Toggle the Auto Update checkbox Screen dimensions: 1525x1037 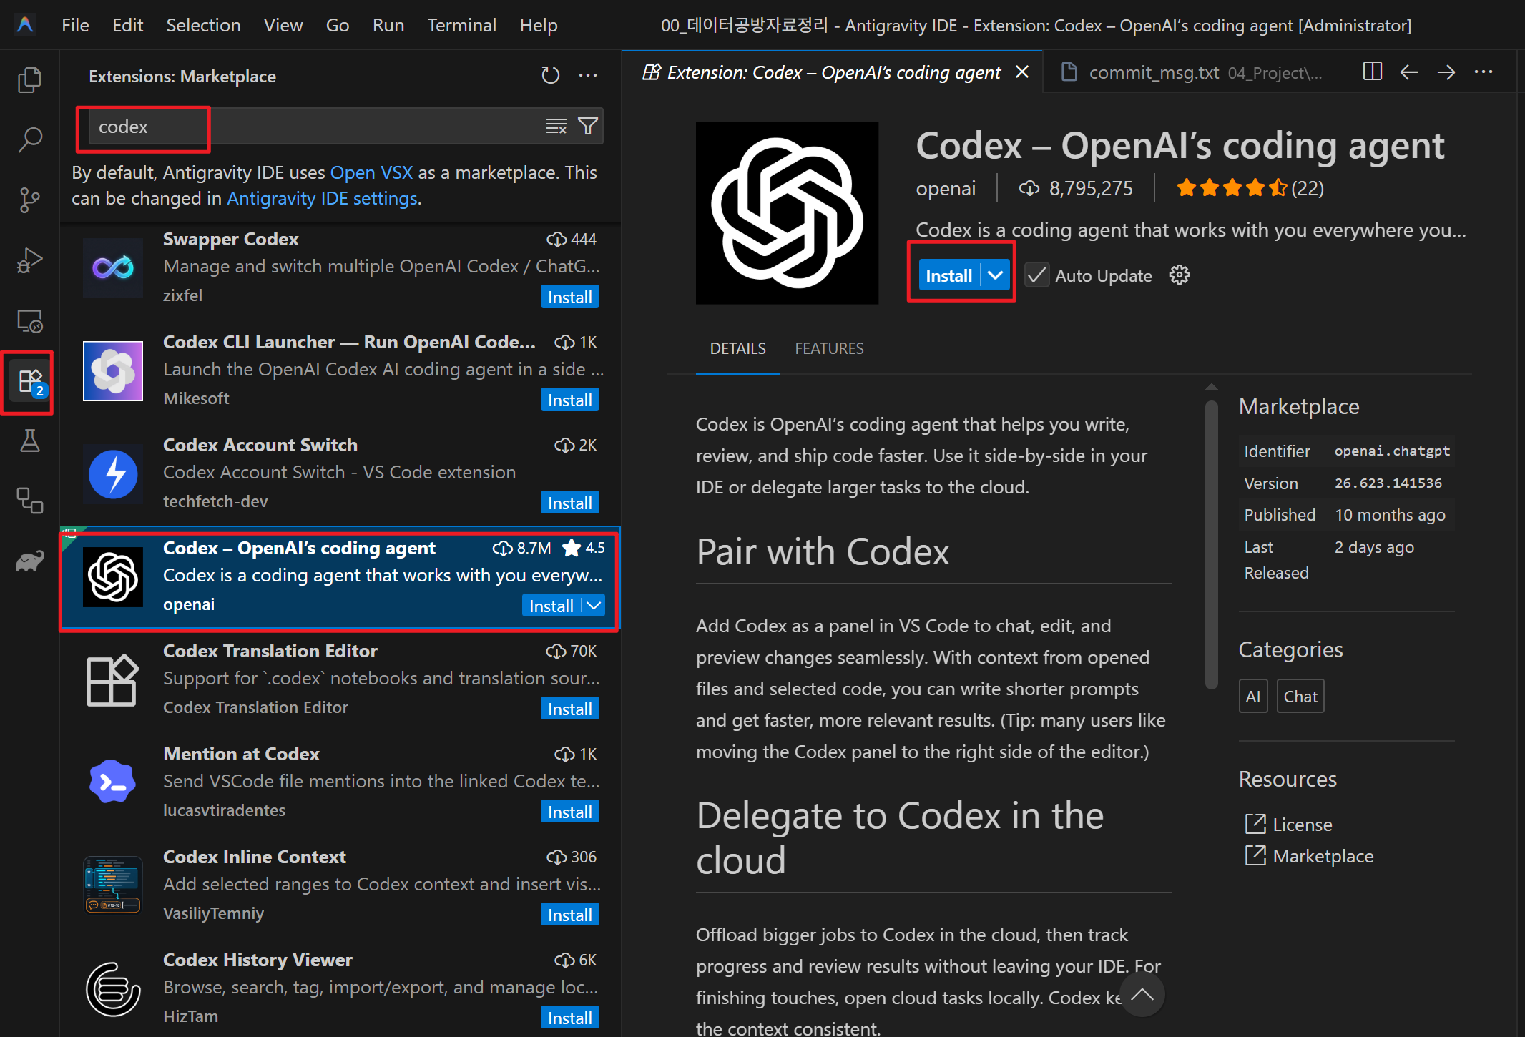tap(1036, 275)
